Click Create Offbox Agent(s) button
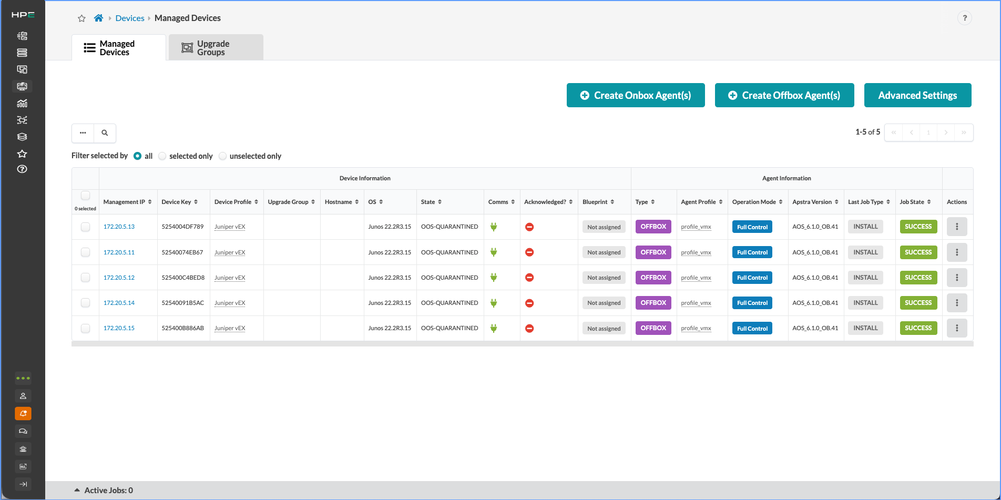 pyautogui.click(x=784, y=95)
